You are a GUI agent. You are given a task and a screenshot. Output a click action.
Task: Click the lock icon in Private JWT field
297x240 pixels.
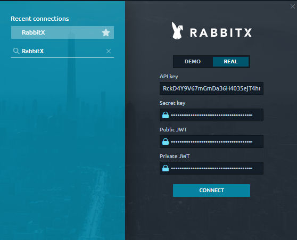tap(166, 168)
